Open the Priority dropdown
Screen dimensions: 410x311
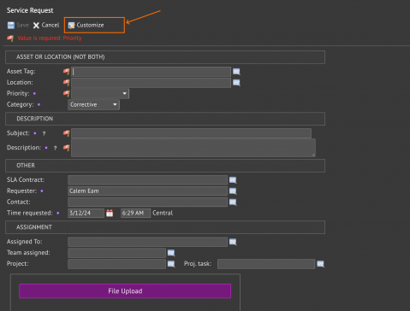coord(100,93)
